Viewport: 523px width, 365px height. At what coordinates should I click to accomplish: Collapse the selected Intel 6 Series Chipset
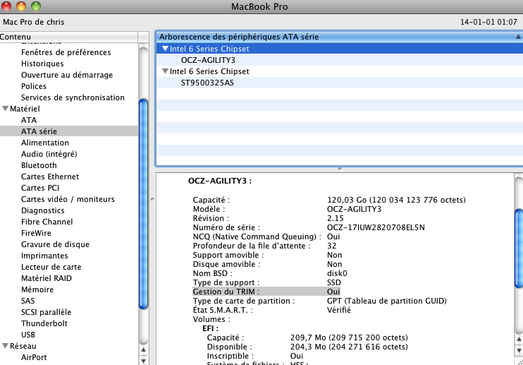165,49
